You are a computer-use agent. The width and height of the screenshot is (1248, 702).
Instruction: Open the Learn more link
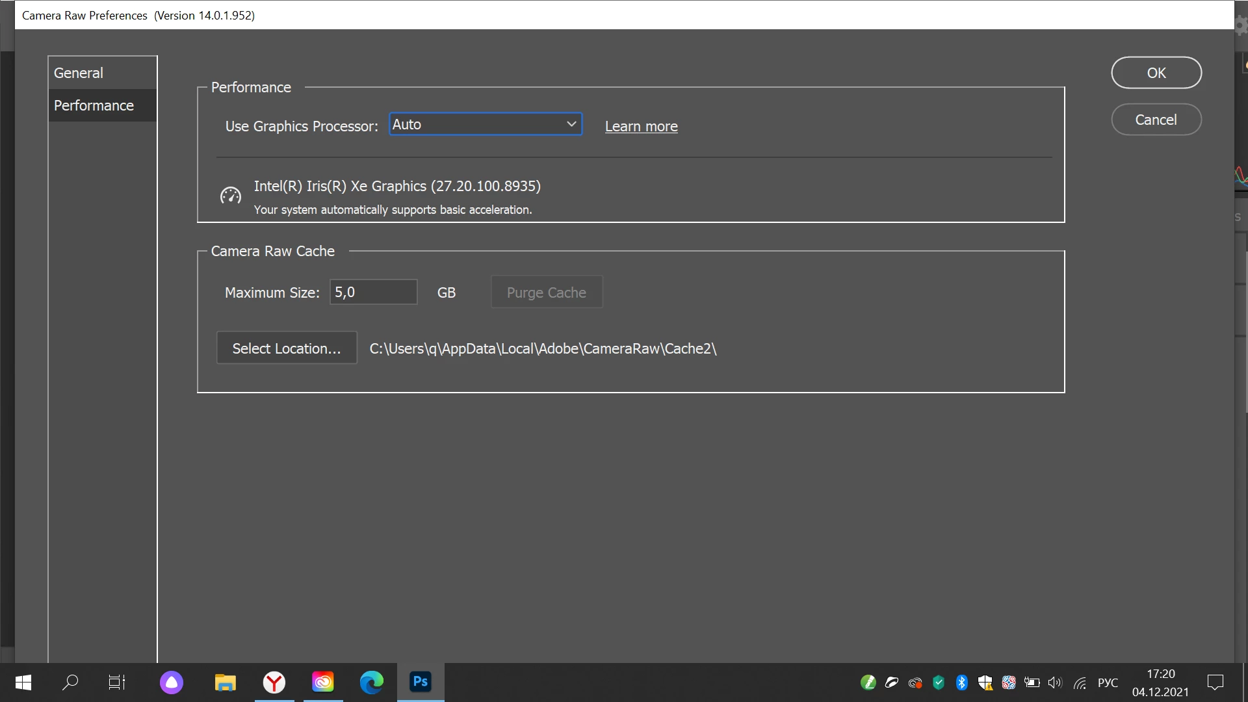(641, 126)
